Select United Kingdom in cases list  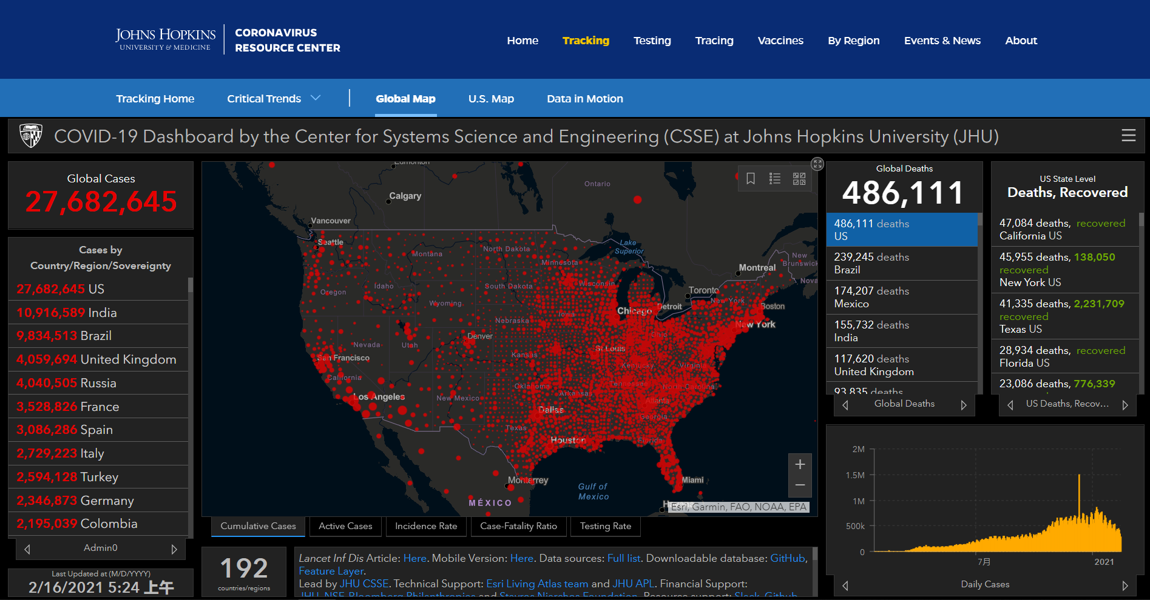(x=98, y=359)
